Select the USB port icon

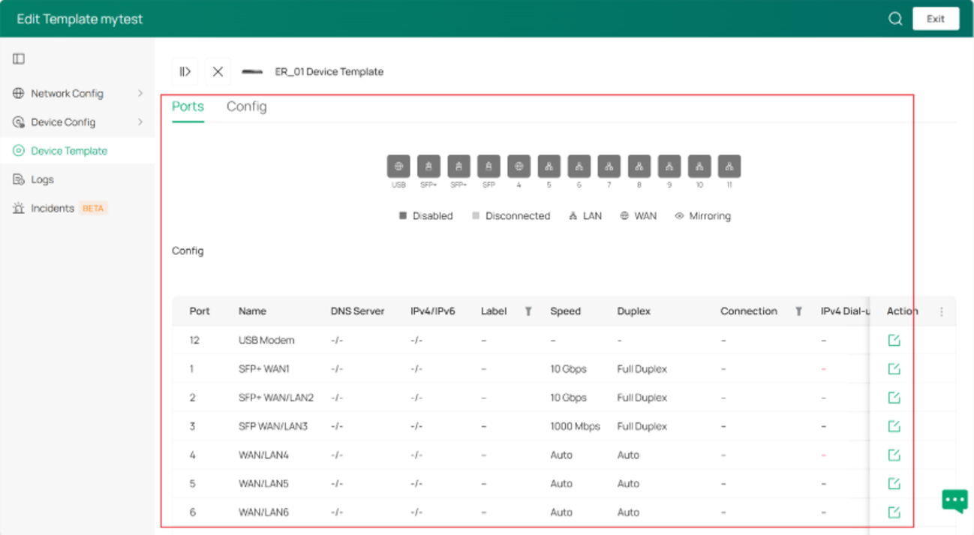pos(398,167)
